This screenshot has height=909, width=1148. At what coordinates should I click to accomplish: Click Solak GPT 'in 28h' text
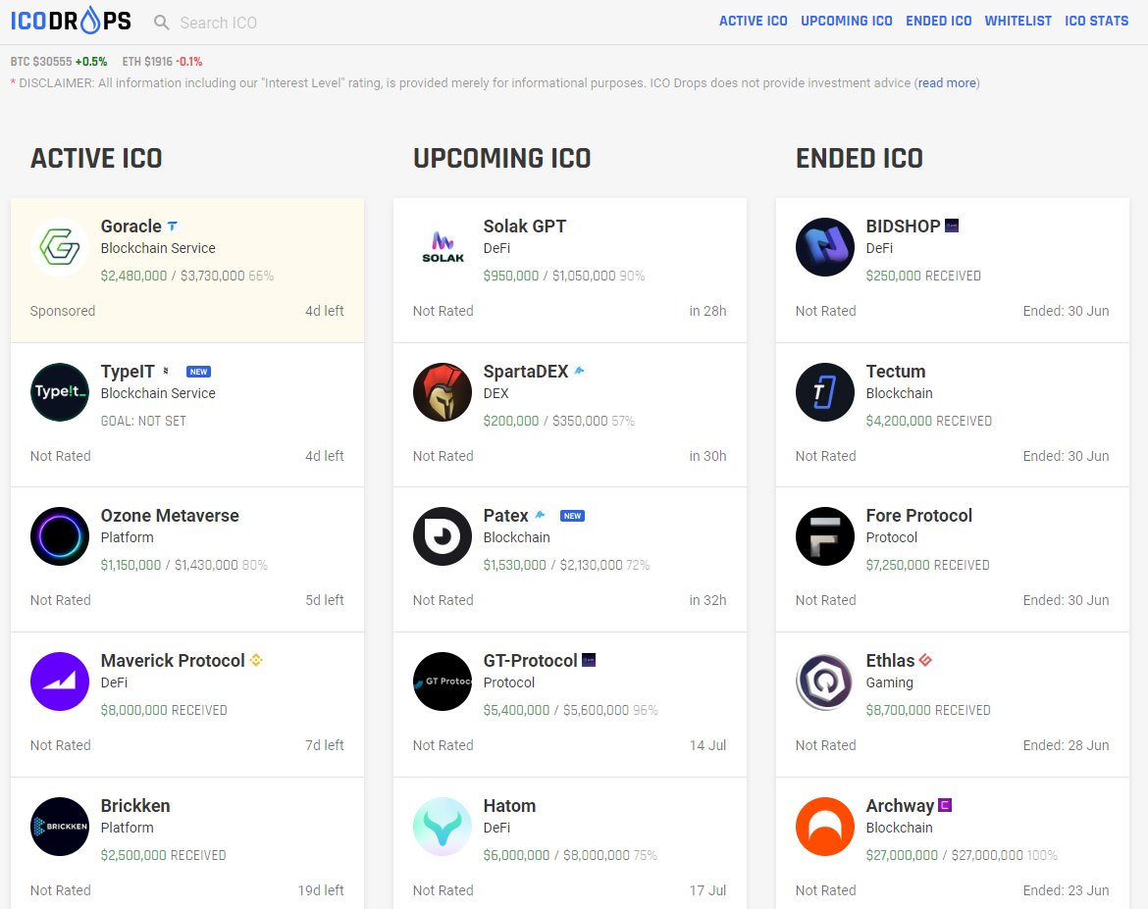(707, 311)
